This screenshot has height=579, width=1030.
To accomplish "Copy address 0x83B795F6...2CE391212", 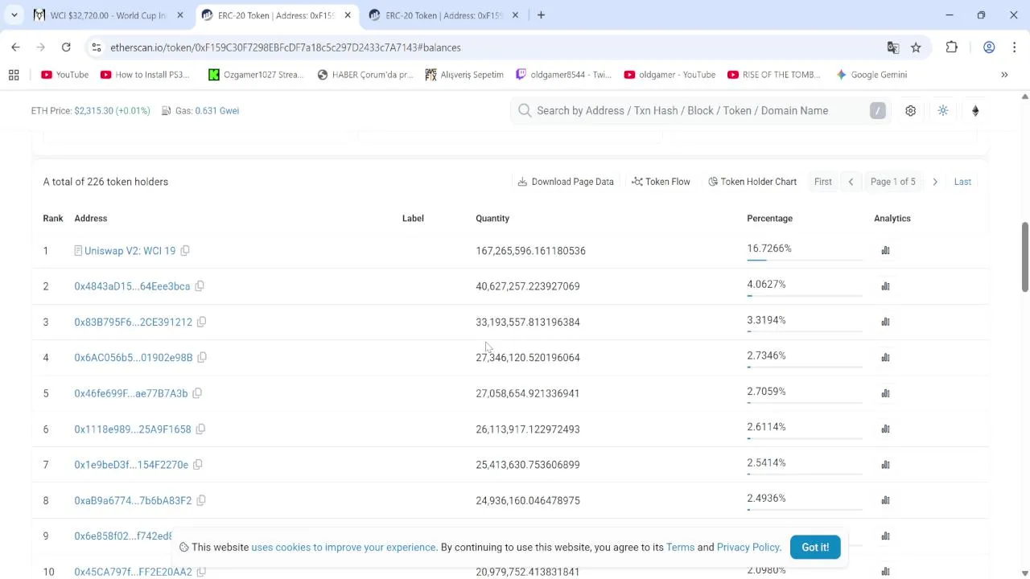I will 202,322.
